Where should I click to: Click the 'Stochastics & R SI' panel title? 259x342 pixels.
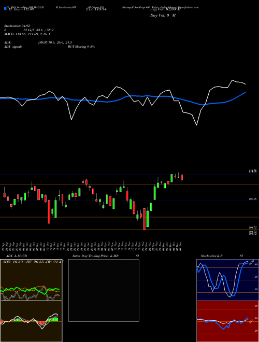pyautogui.click(x=222, y=256)
